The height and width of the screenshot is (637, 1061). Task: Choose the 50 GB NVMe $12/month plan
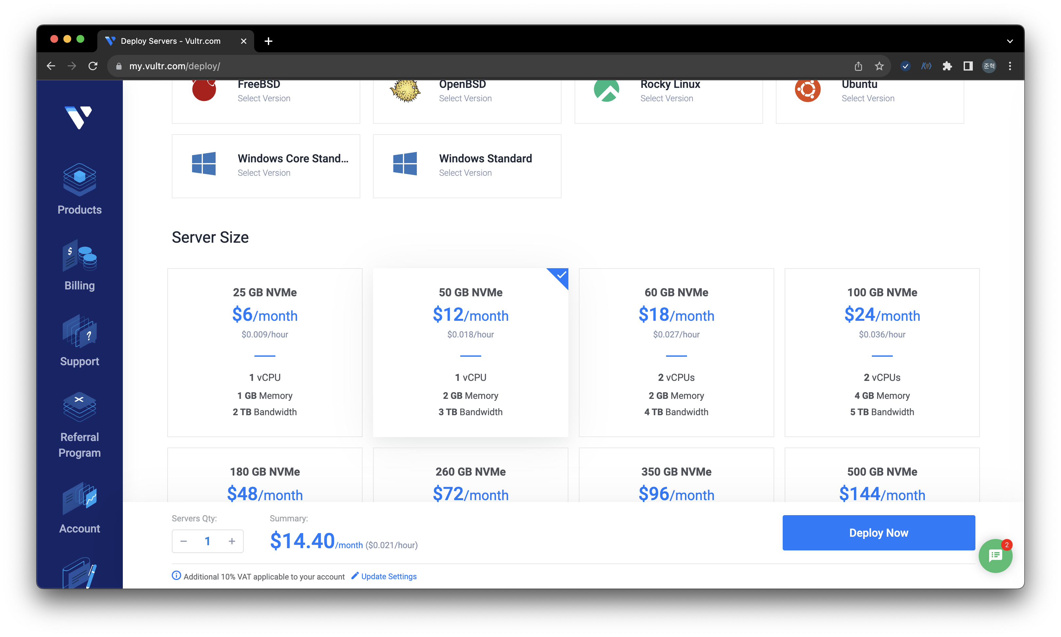(x=470, y=352)
